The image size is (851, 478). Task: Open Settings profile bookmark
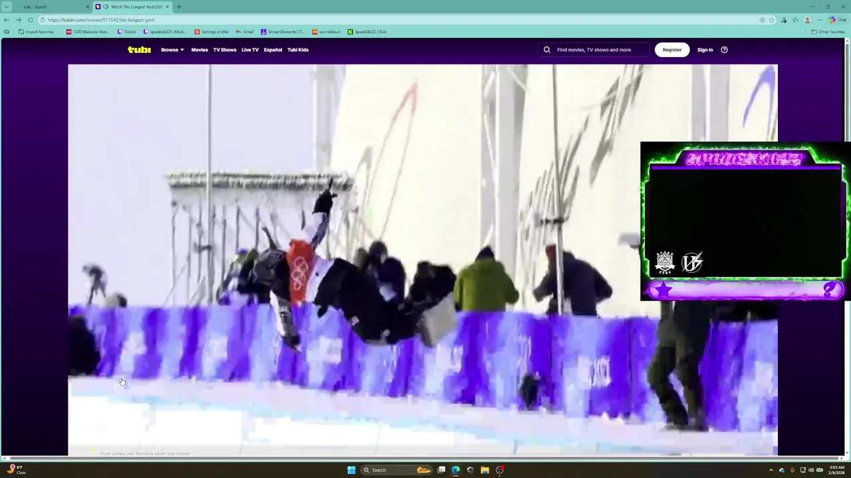pyautogui.click(x=211, y=32)
